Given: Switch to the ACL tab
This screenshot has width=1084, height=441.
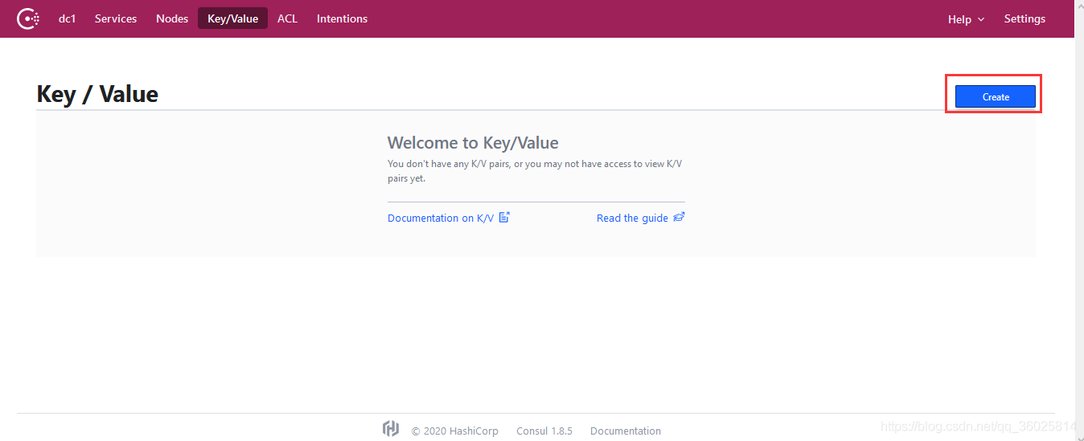Looking at the screenshot, I should pyautogui.click(x=287, y=18).
